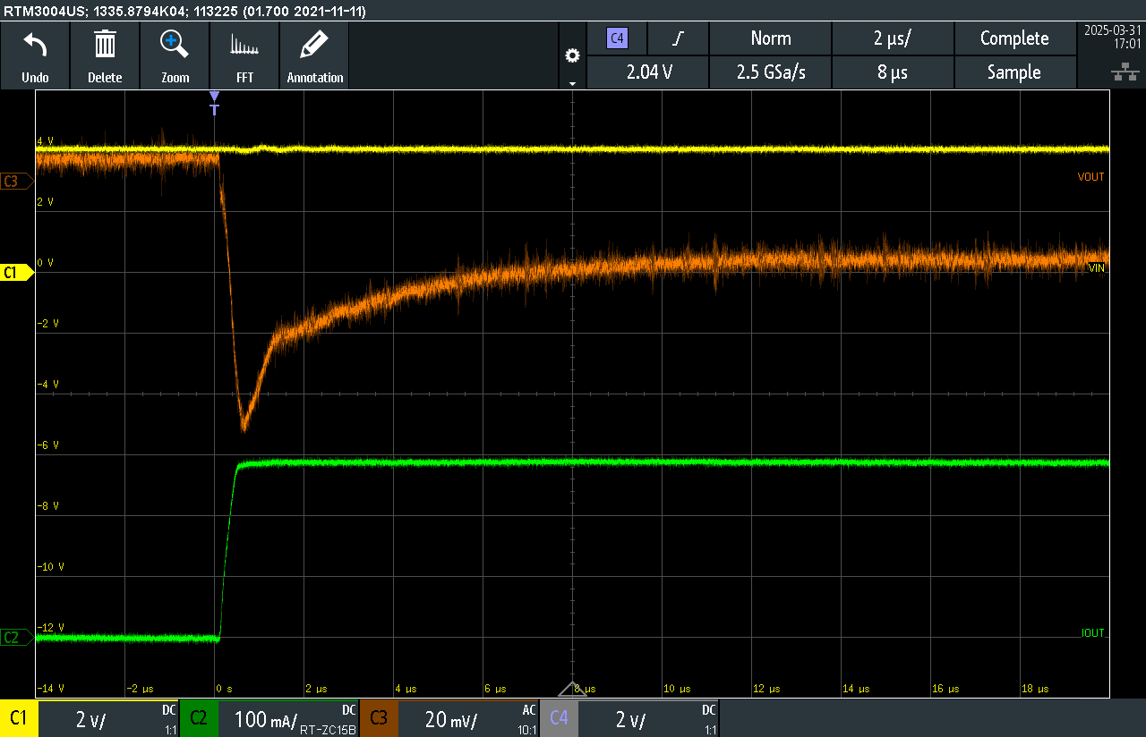Click the rising edge trigger slope icon
The height and width of the screenshot is (737, 1146).
(679, 38)
